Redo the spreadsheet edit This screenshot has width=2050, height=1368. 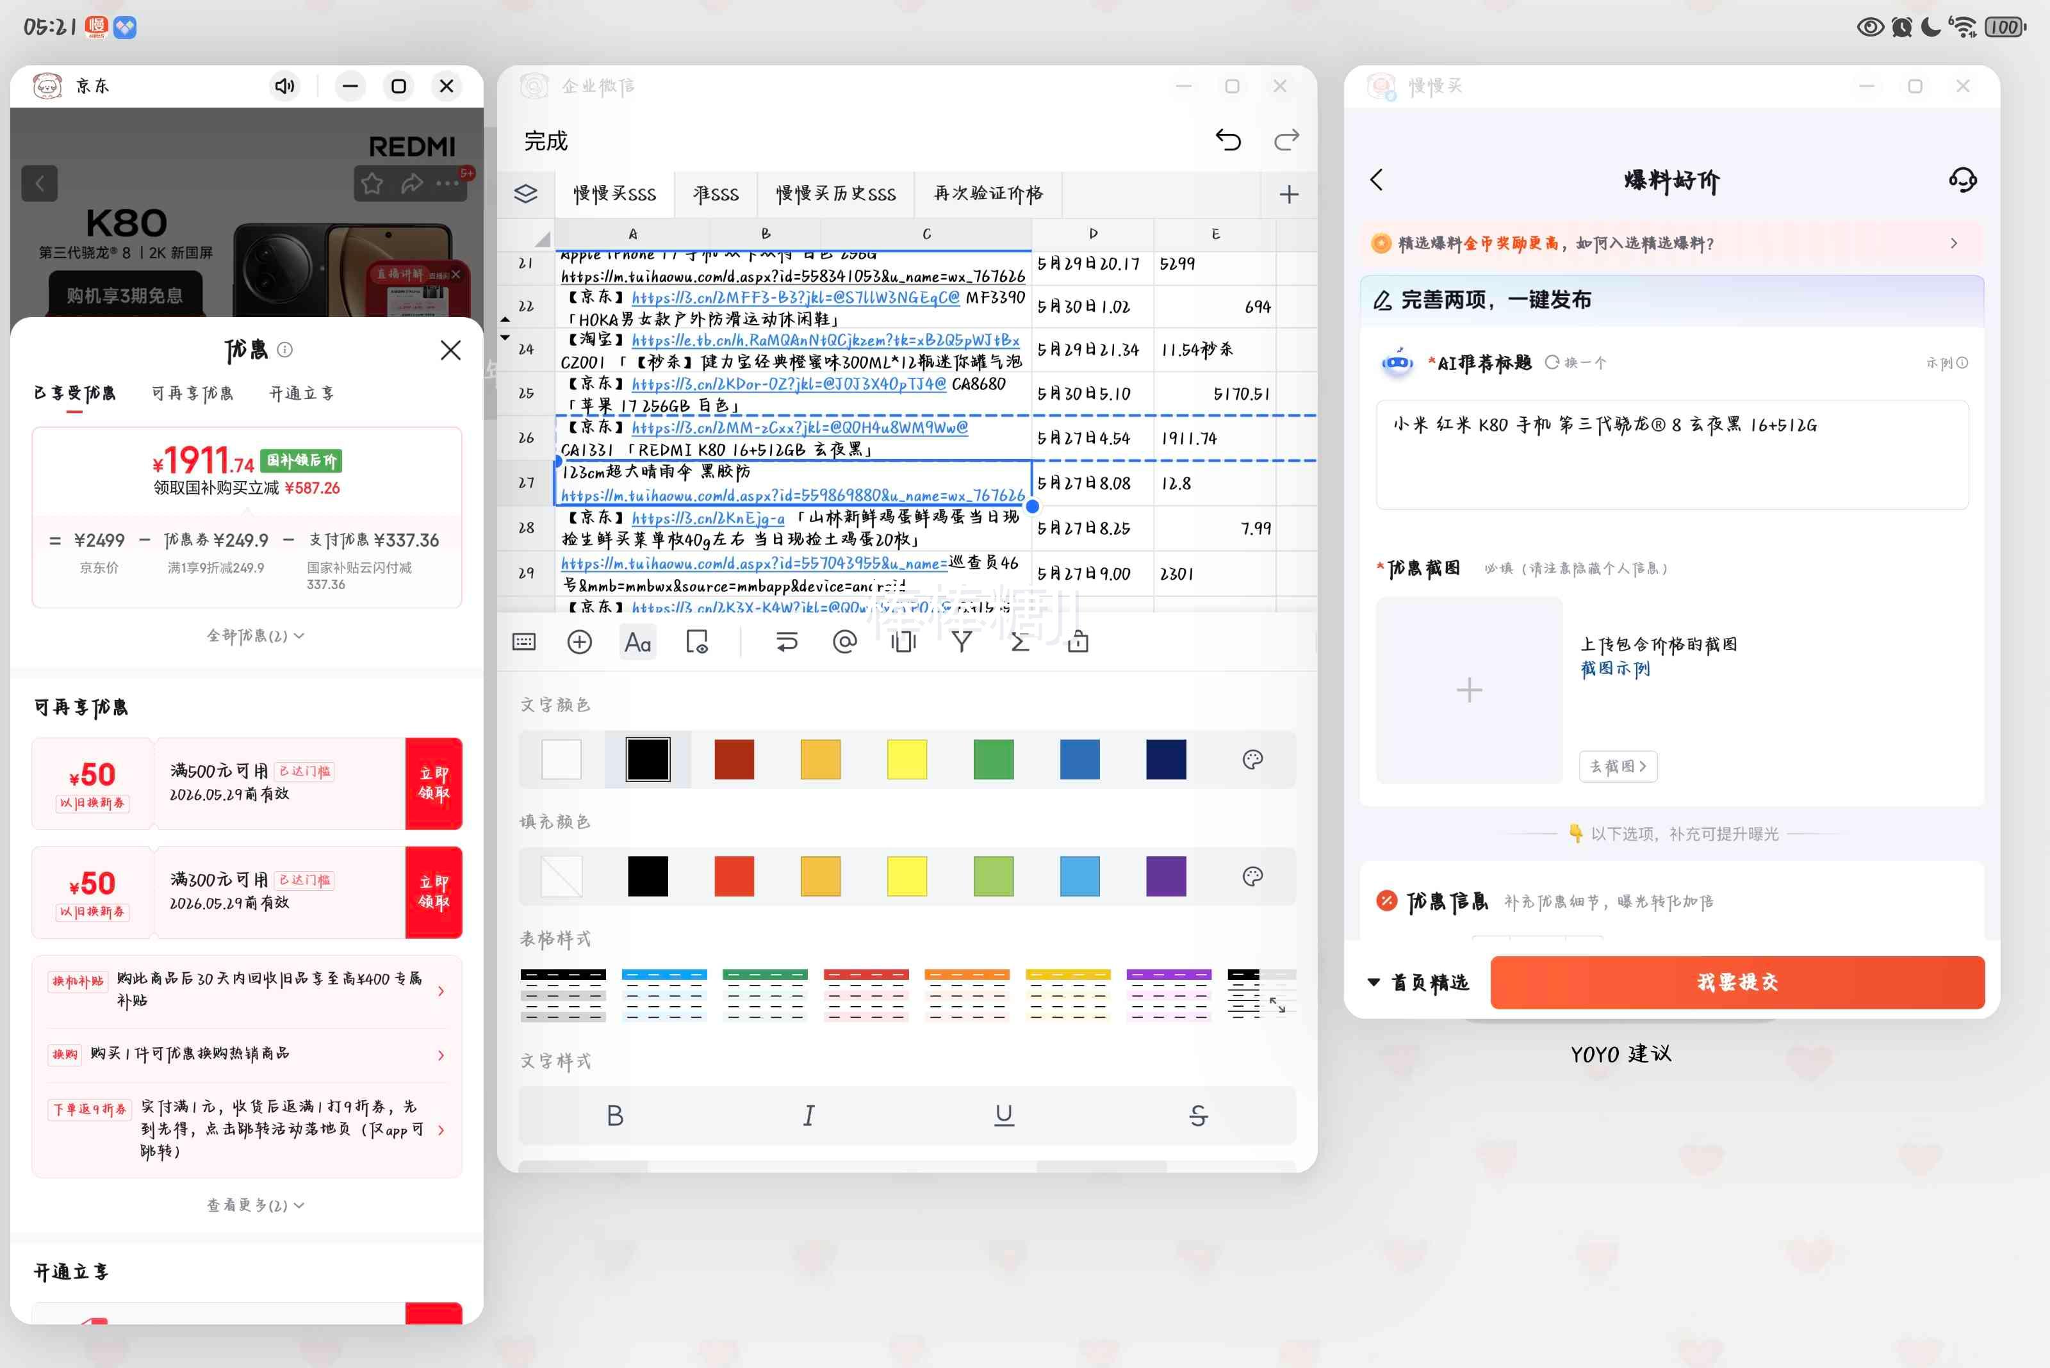tap(1286, 140)
